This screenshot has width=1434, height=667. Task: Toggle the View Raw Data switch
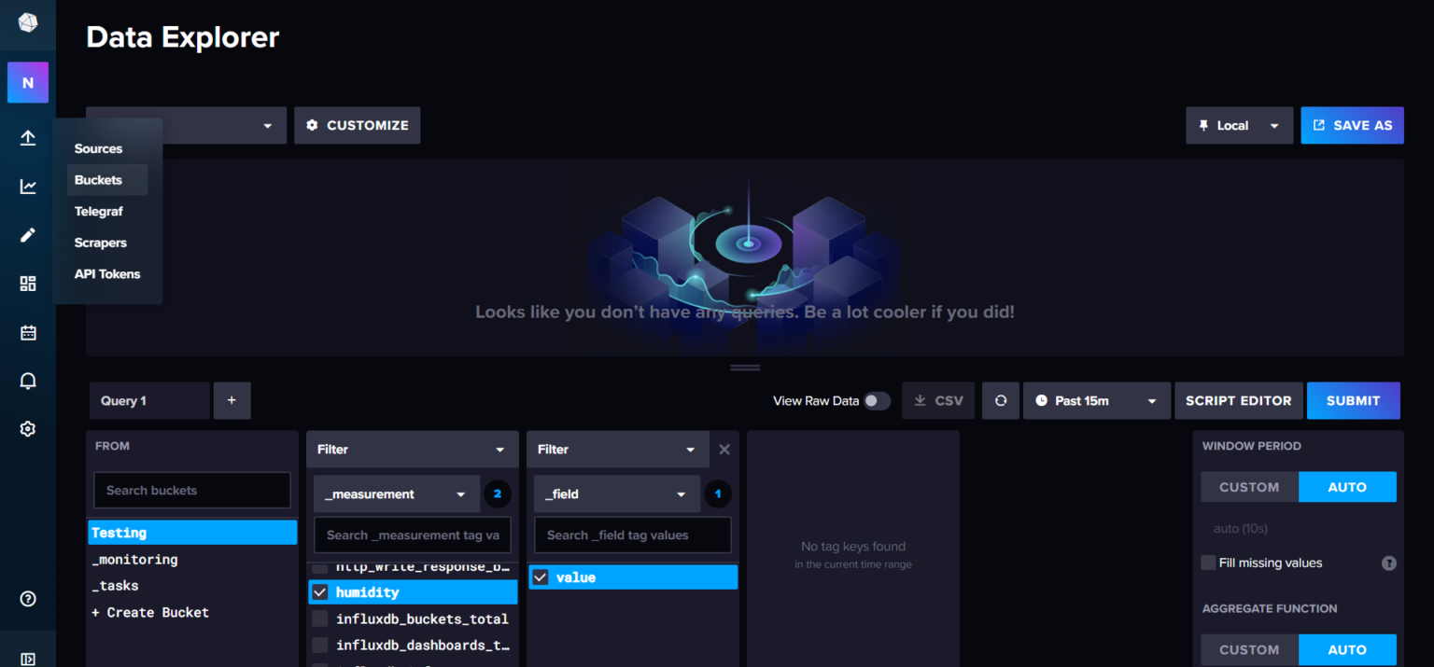click(876, 401)
